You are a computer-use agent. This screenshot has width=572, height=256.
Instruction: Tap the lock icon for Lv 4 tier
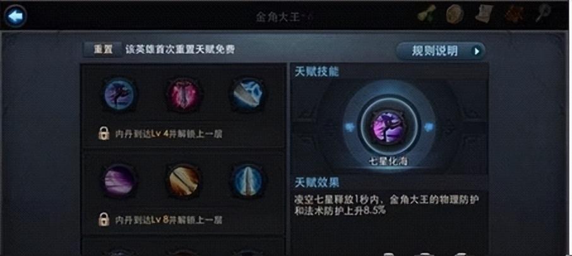[x=104, y=134]
